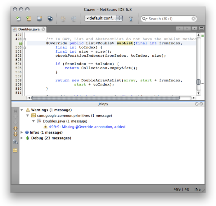
Task: Click the override glyph on line 499
Action: point(21,43)
